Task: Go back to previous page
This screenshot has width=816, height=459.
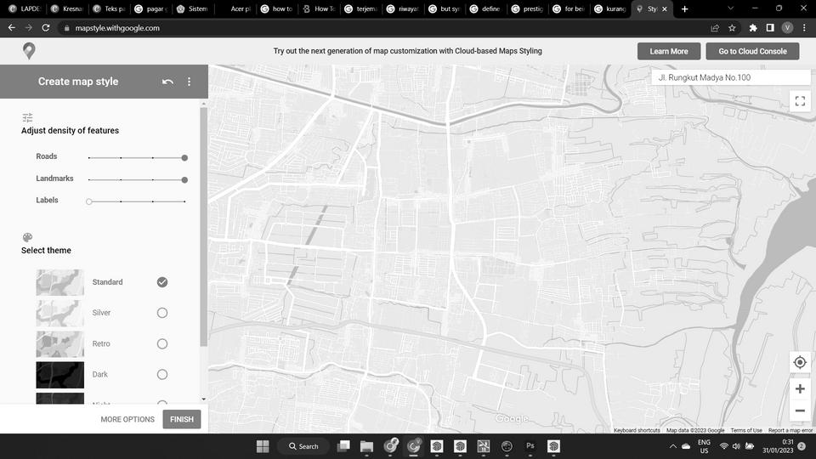Action: click(x=11, y=27)
